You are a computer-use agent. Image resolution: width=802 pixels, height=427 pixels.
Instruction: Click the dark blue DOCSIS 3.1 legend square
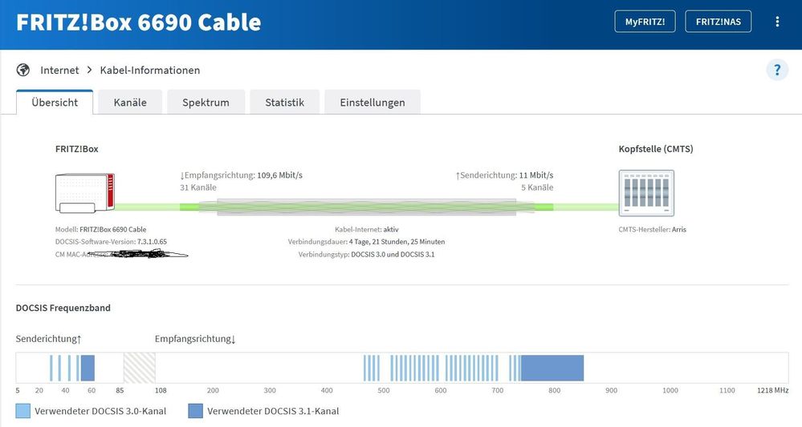tap(196, 411)
